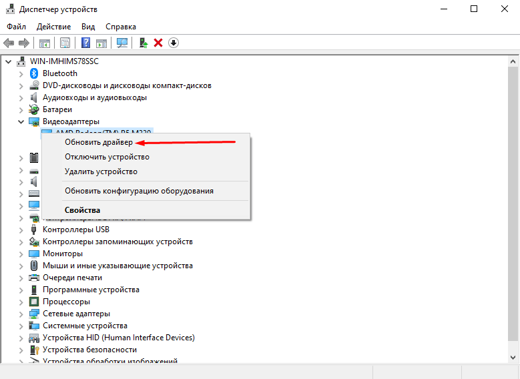Click the DVD drives category icon
520x379 pixels.
pyautogui.click(x=34, y=85)
